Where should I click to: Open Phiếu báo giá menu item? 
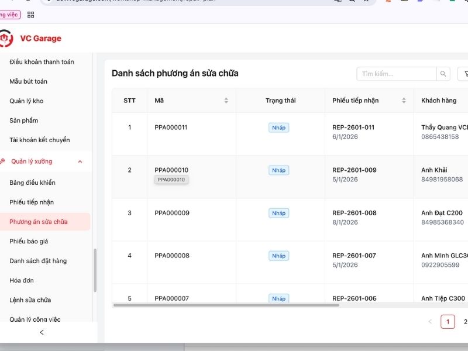coord(32,241)
